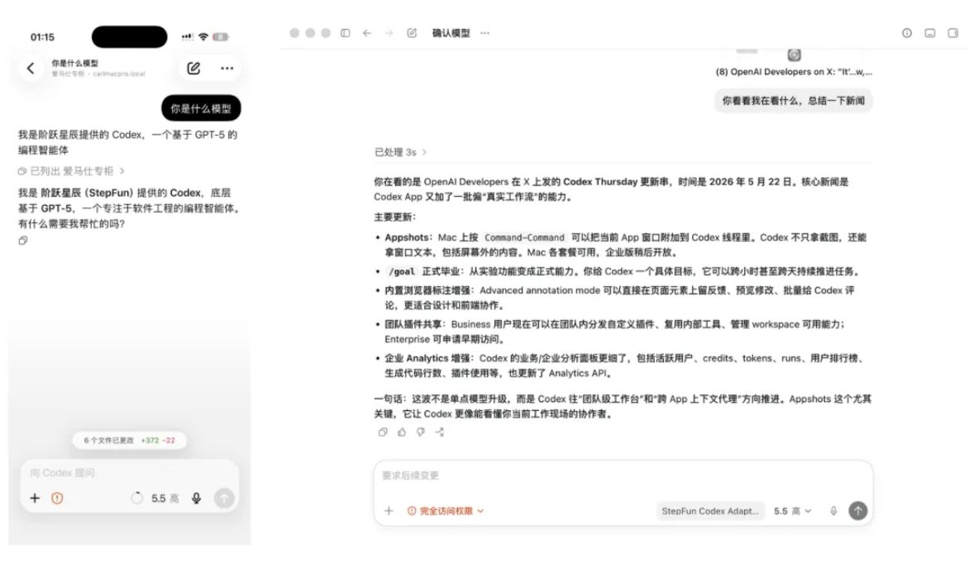Viewport: 974px width, 564px height.
Task: Open the 5.5 高 model dropdown in desktop composer
Action: click(793, 510)
